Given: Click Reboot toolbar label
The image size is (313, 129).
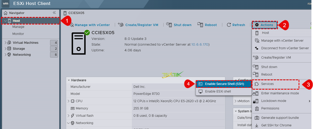Looking at the screenshot, I should [x=211, y=25].
